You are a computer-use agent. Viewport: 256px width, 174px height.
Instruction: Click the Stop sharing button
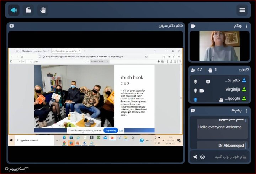(111, 130)
